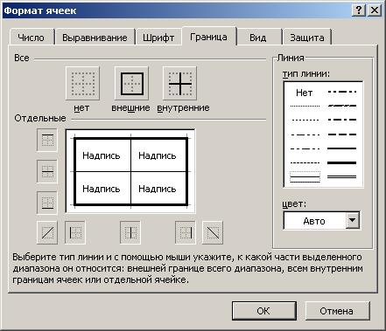This screenshot has width=386, height=331.
Task: Click the 'Отдельные' section label
Action: (x=40, y=118)
